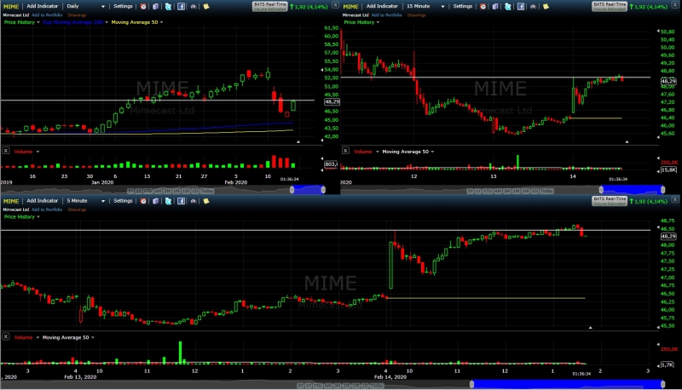
Task: Open Settings in Daily chart toolbar
Action: tap(123, 6)
